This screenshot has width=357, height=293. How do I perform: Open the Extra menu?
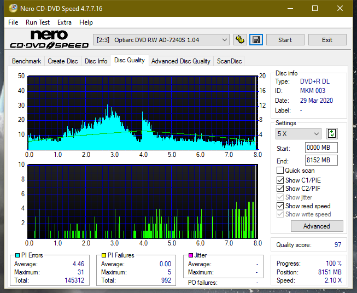pos(65,22)
